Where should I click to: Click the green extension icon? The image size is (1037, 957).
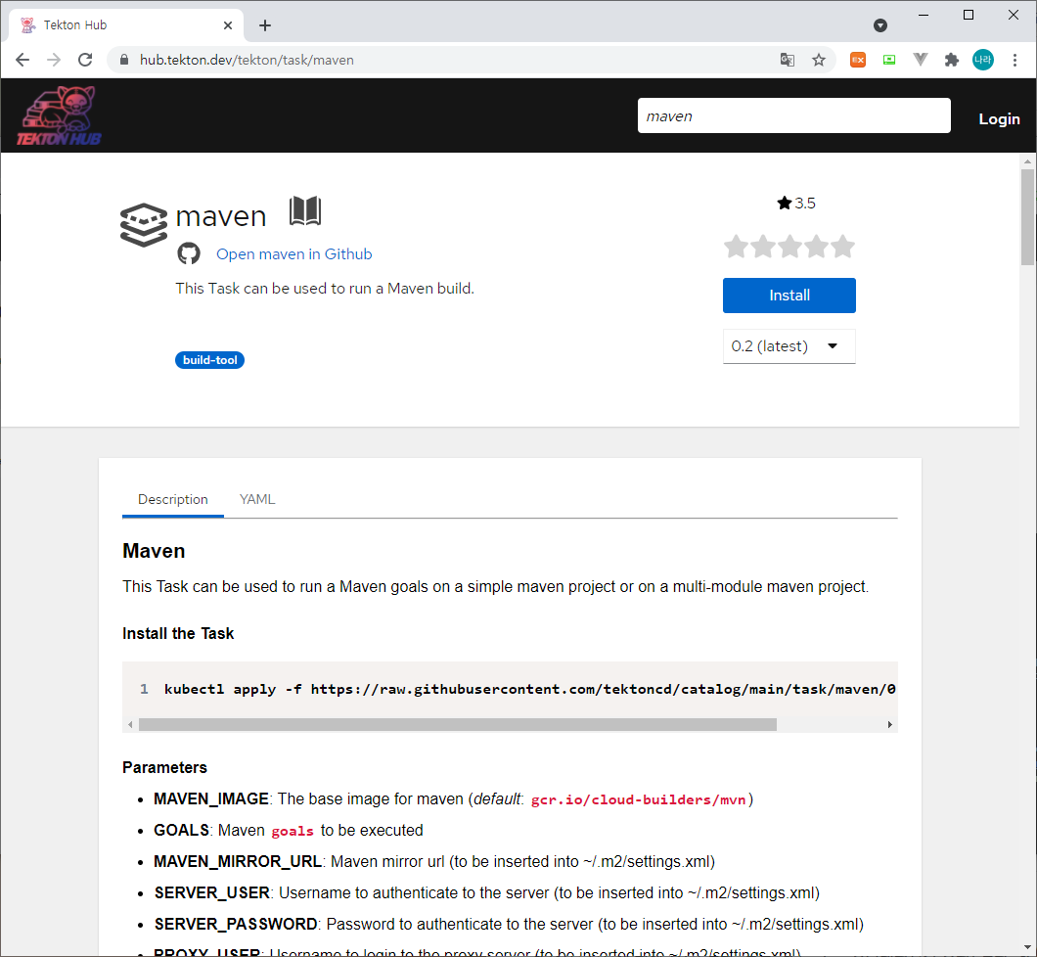pos(889,61)
